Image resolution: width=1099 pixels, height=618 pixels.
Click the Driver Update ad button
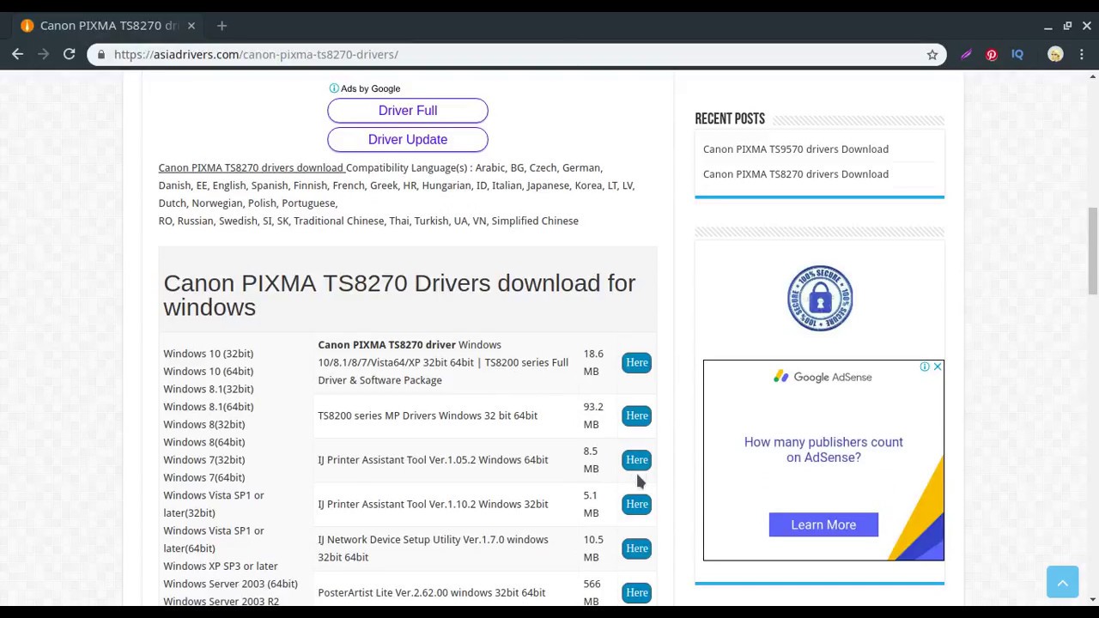coord(408,140)
